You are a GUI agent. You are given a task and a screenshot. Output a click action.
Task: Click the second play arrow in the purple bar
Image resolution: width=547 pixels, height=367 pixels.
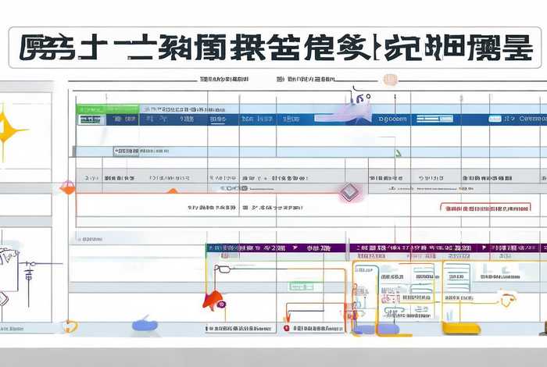(484, 248)
